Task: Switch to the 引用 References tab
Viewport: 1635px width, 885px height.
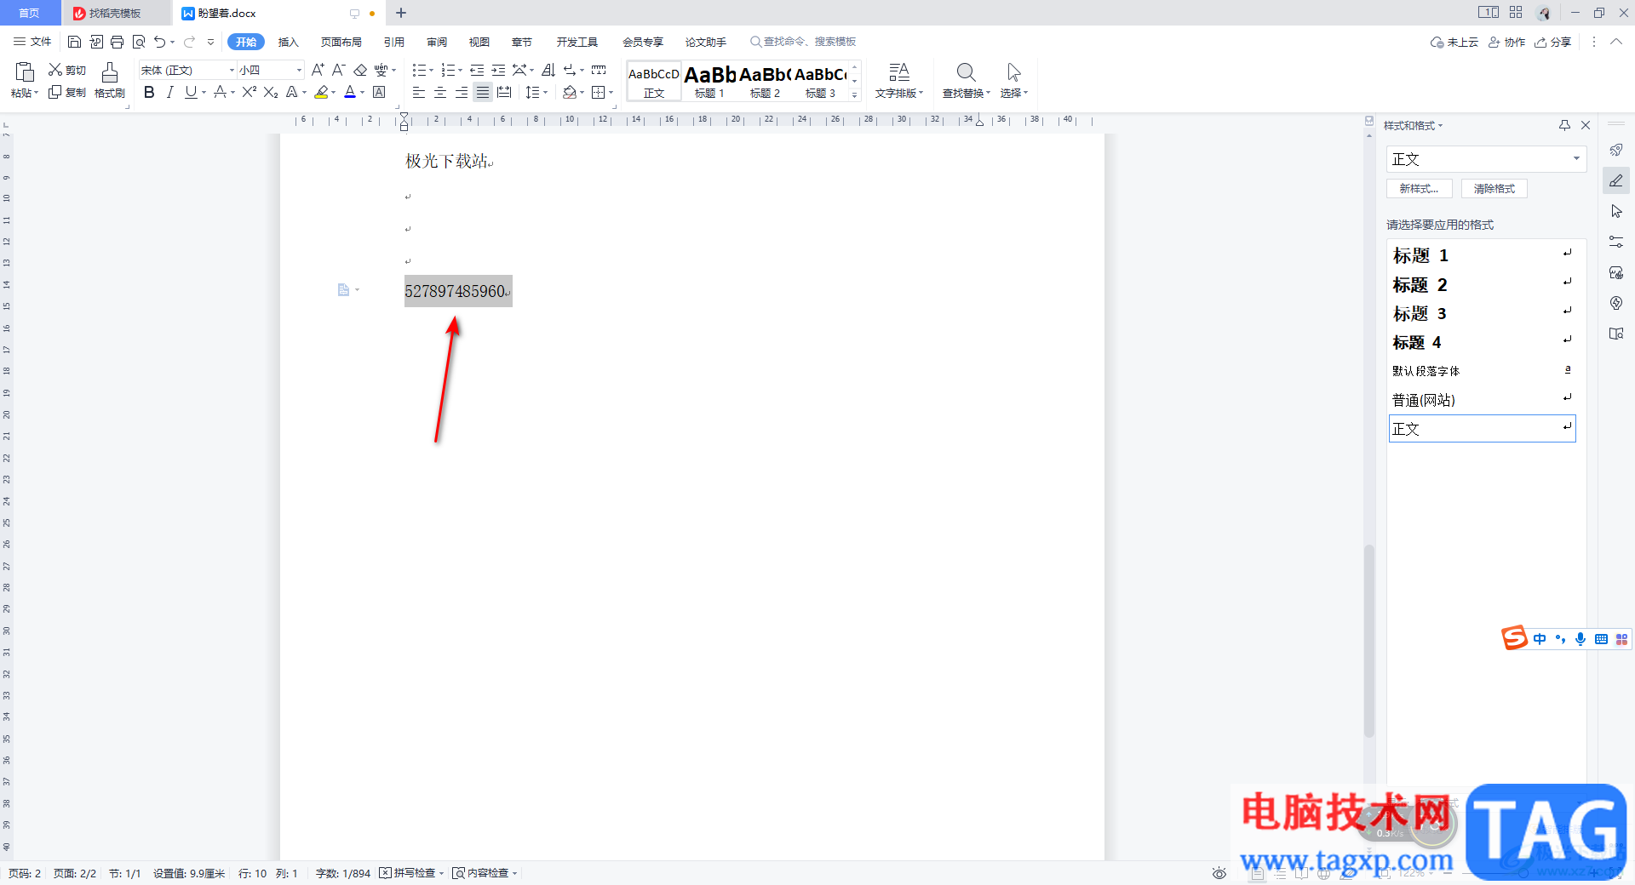Action: click(x=394, y=42)
